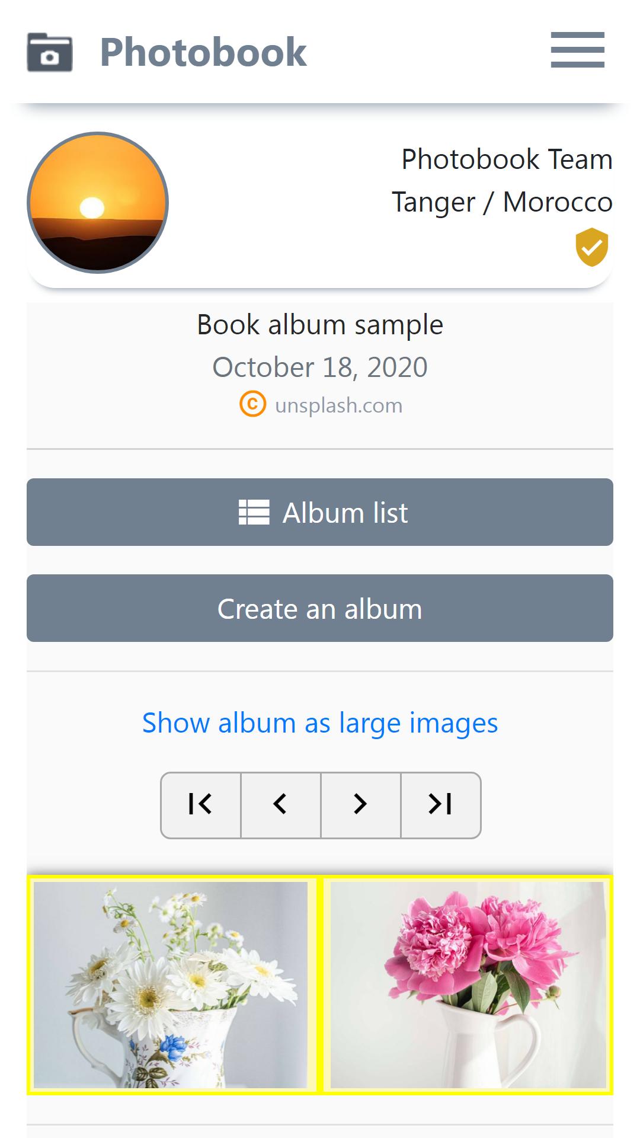Open the hamburger navigation menu

click(577, 50)
